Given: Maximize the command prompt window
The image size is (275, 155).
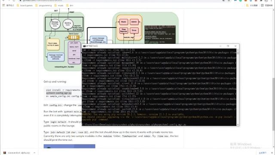Looking at the screenshot, I should pos(228,46).
